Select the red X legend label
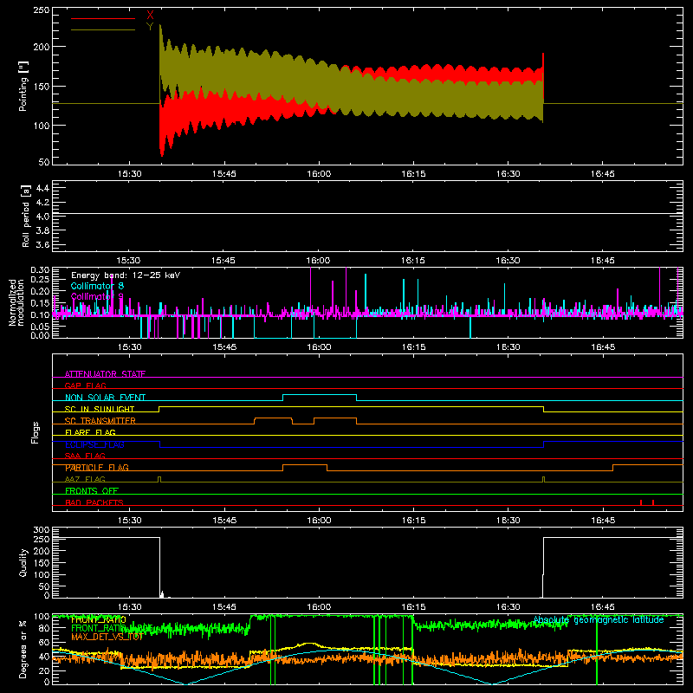This screenshot has height=693, width=693. [150, 16]
